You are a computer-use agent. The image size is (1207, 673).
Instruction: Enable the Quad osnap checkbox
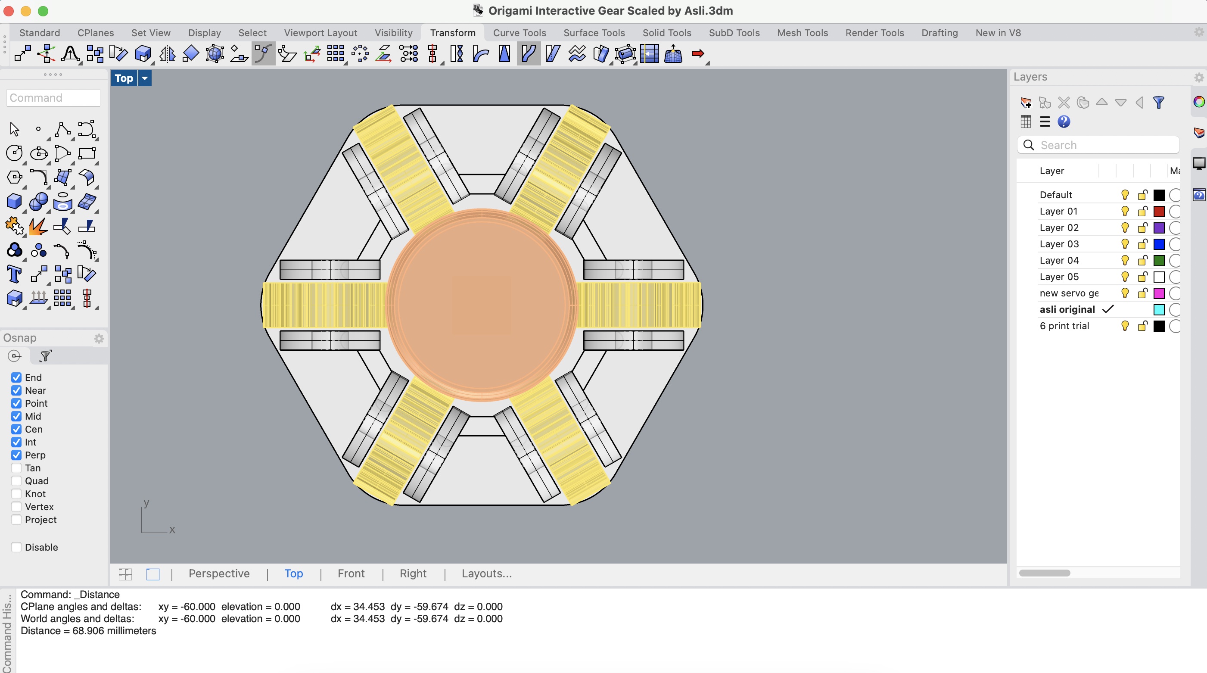click(x=16, y=481)
